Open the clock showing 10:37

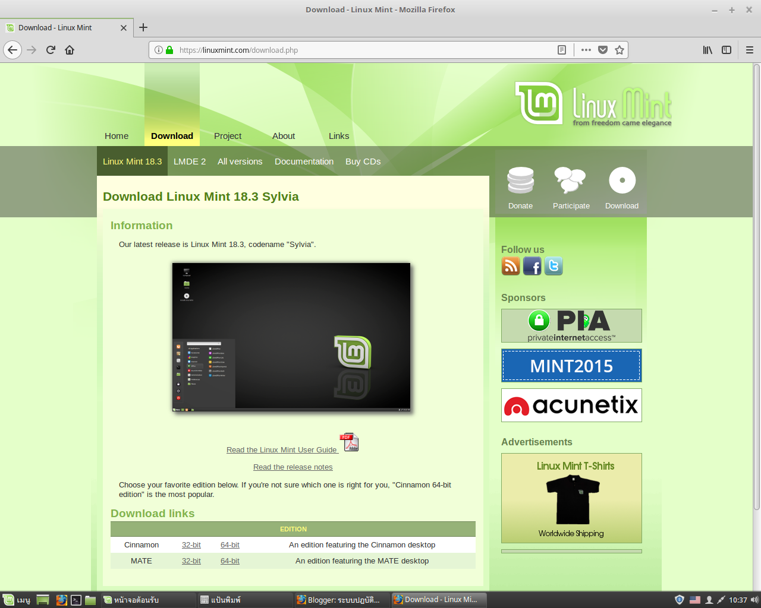[x=738, y=600]
